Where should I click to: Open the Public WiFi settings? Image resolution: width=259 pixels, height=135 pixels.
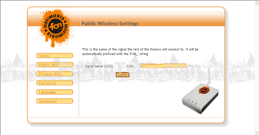[54, 65]
